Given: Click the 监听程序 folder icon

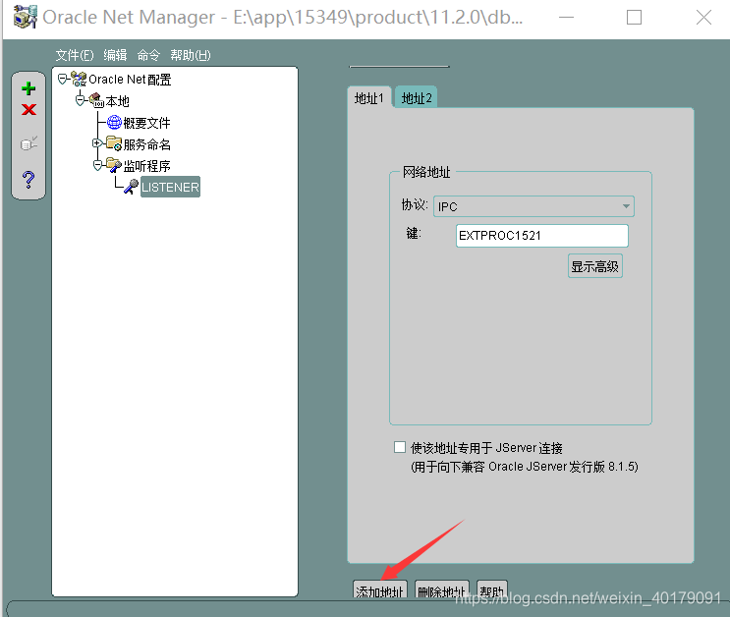Looking at the screenshot, I should 114,165.
